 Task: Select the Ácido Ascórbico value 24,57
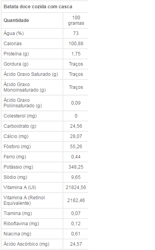(76, 244)
